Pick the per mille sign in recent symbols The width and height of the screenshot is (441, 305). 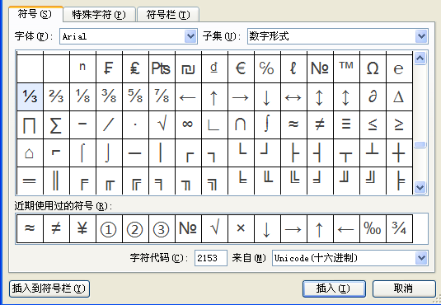(x=373, y=228)
